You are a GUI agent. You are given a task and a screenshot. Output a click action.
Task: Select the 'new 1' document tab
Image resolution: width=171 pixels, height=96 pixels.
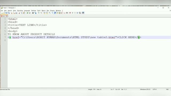pos(4,16)
